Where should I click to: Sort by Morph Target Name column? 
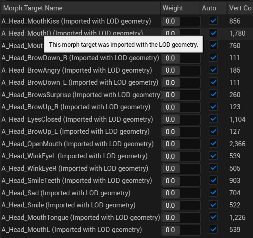pos(32,8)
